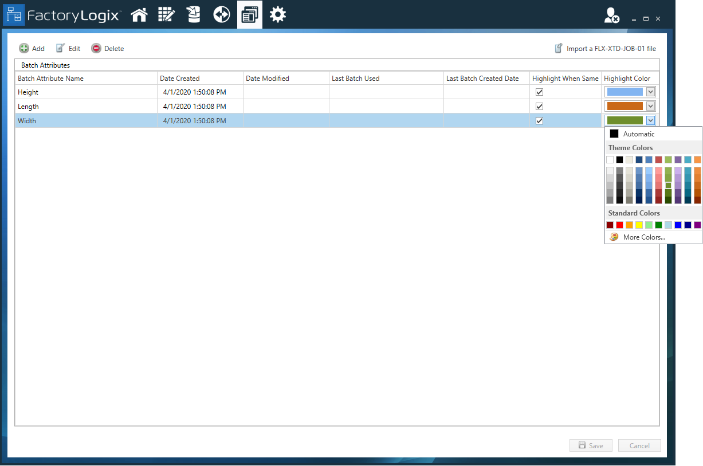Collapse the Width highlight color dropdown
Viewport: 703px width, 466px height.
[650, 120]
